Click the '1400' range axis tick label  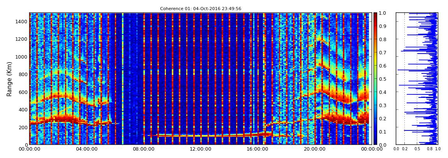point(22,21)
